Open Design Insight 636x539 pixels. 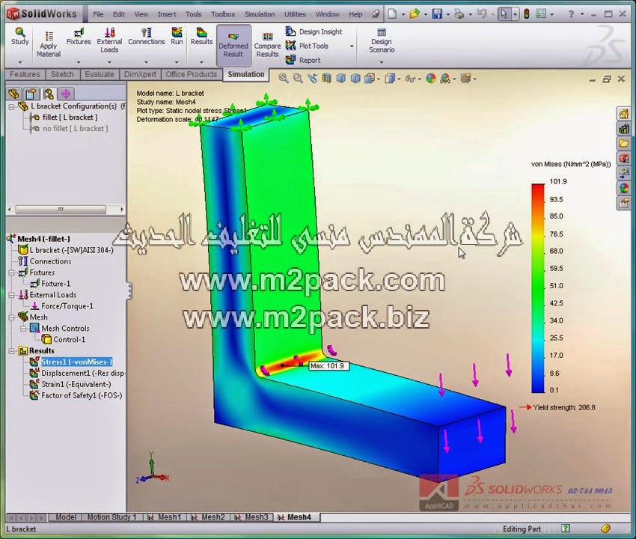coord(314,31)
